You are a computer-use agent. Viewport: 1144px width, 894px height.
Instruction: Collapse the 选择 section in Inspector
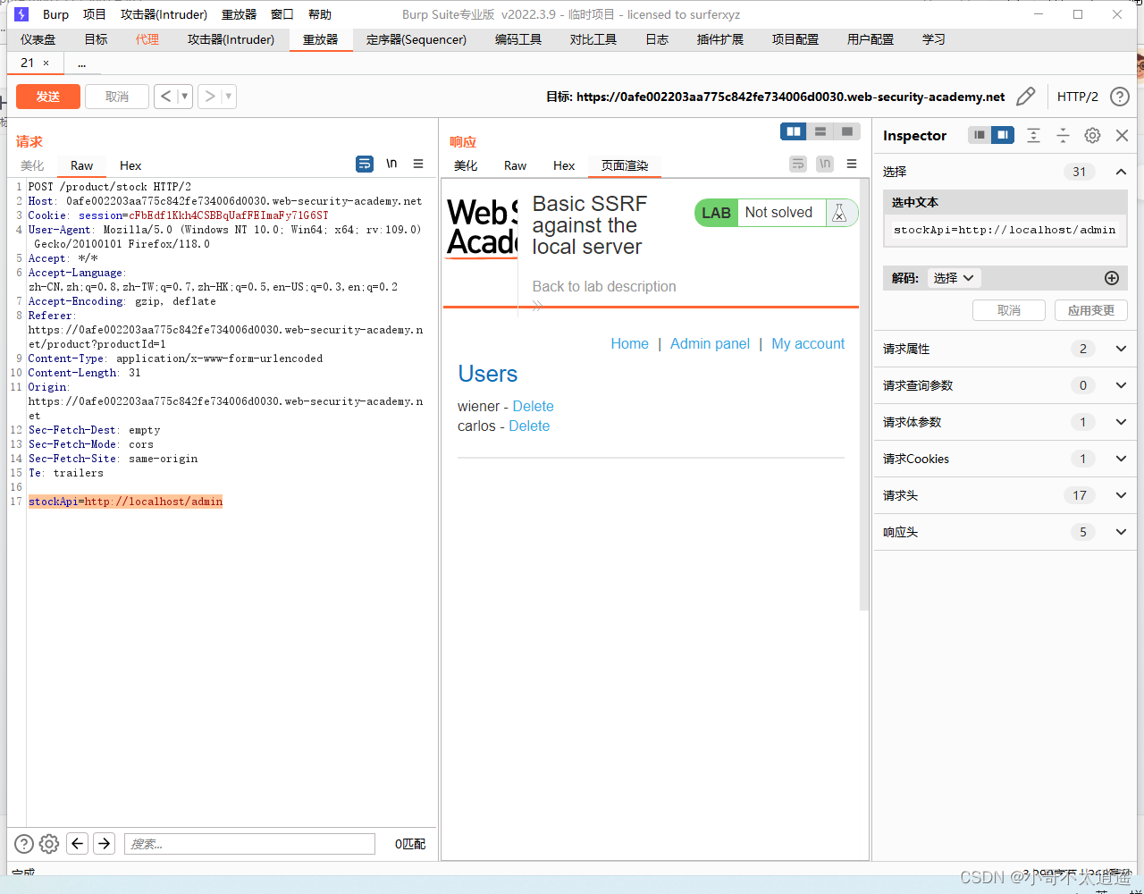[x=1121, y=172]
